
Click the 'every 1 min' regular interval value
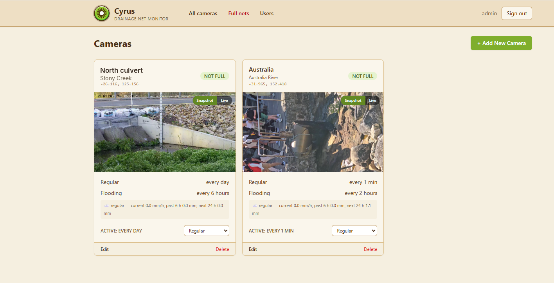click(x=363, y=182)
